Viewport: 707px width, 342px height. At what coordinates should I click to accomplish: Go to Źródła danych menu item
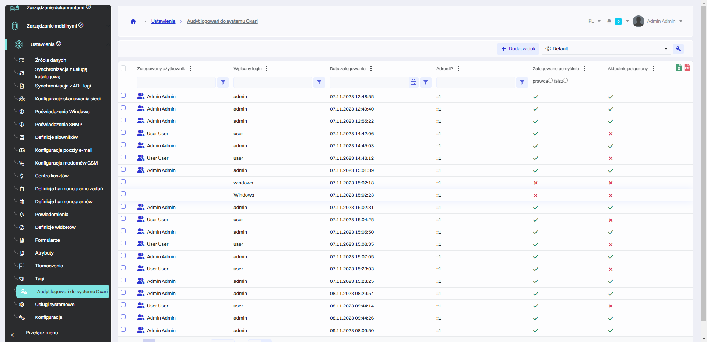[50, 60]
